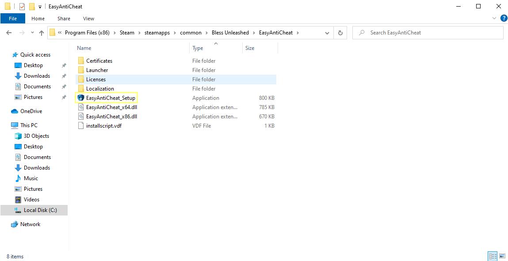Select Local Disk (C:) in navigation pane

click(x=40, y=210)
